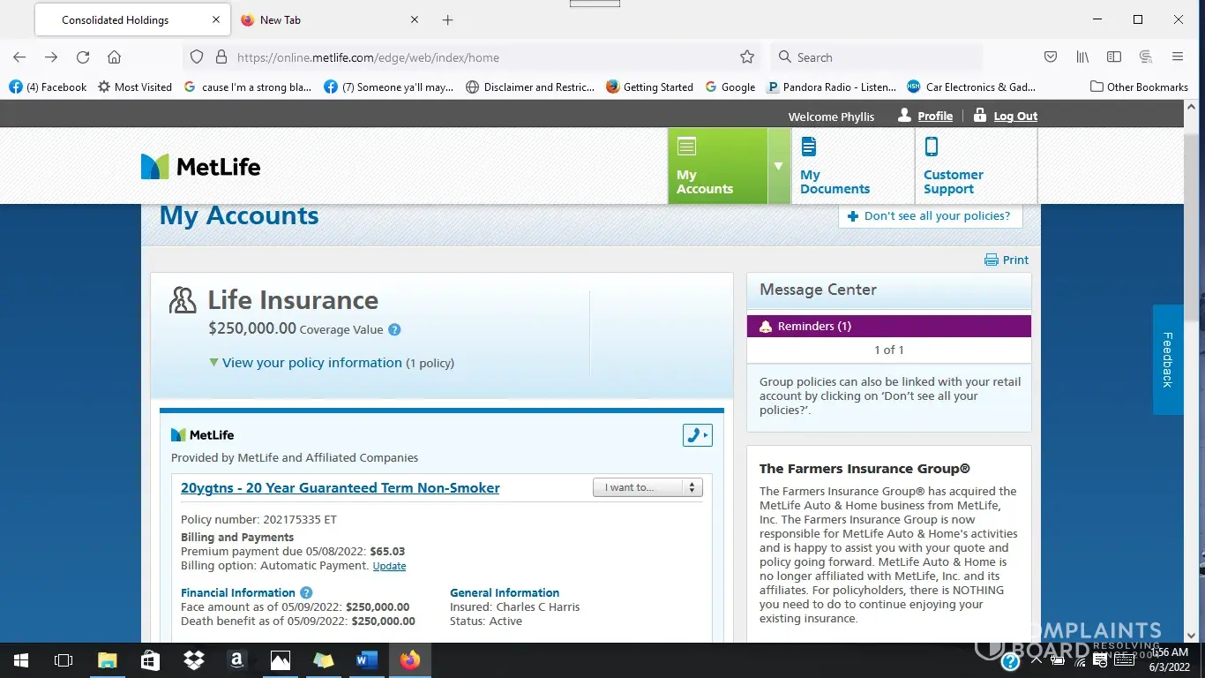1205x678 pixels.
Task: Click the phone contact icon button
Action: point(697,435)
